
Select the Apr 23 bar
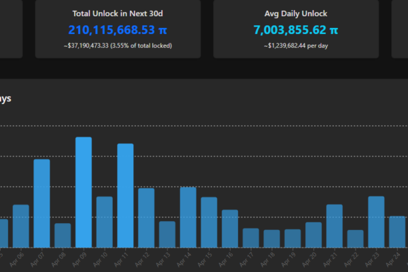pos(376,222)
